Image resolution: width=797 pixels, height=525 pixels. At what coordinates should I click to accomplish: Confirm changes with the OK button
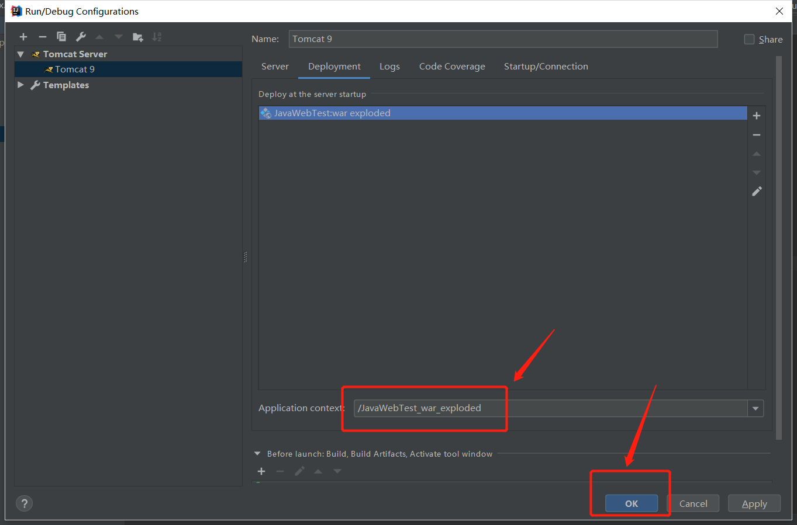(630, 503)
